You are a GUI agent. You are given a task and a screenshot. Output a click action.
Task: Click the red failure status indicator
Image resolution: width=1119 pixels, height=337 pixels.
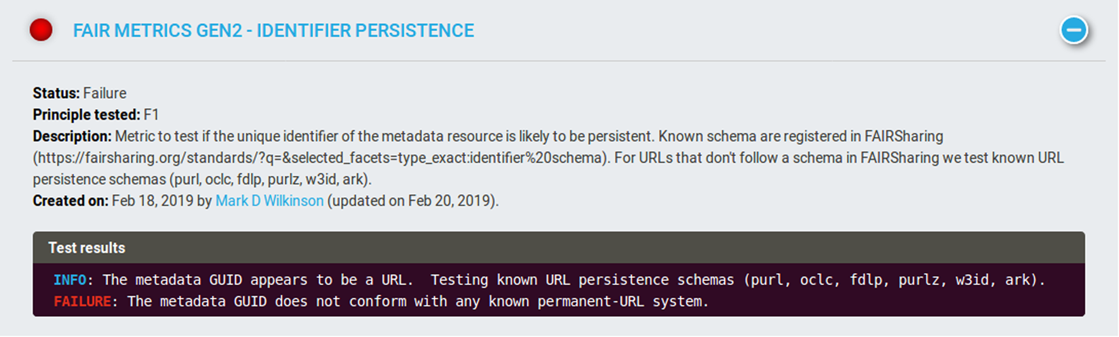pyautogui.click(x=41, y=30)
